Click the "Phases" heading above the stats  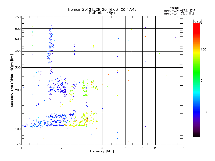174,8
